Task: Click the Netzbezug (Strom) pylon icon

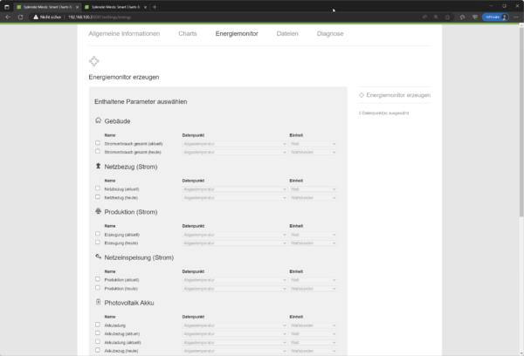Action: pyautogui.click(x=98, y=166)
